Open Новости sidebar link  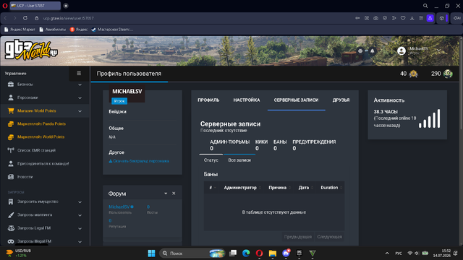click(x=25, y=177)
